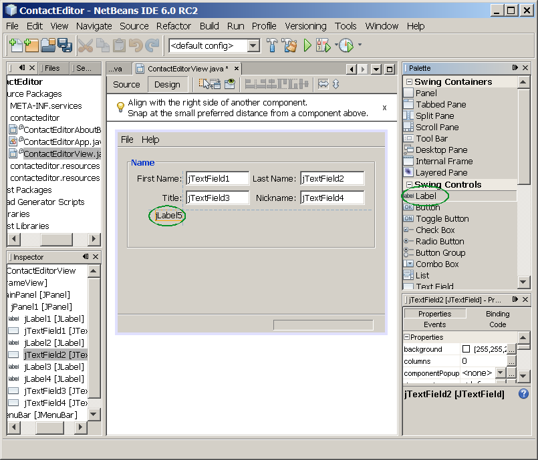
Task: Click the Undo arrow in the toolbar
Action: tap(136, 45)
